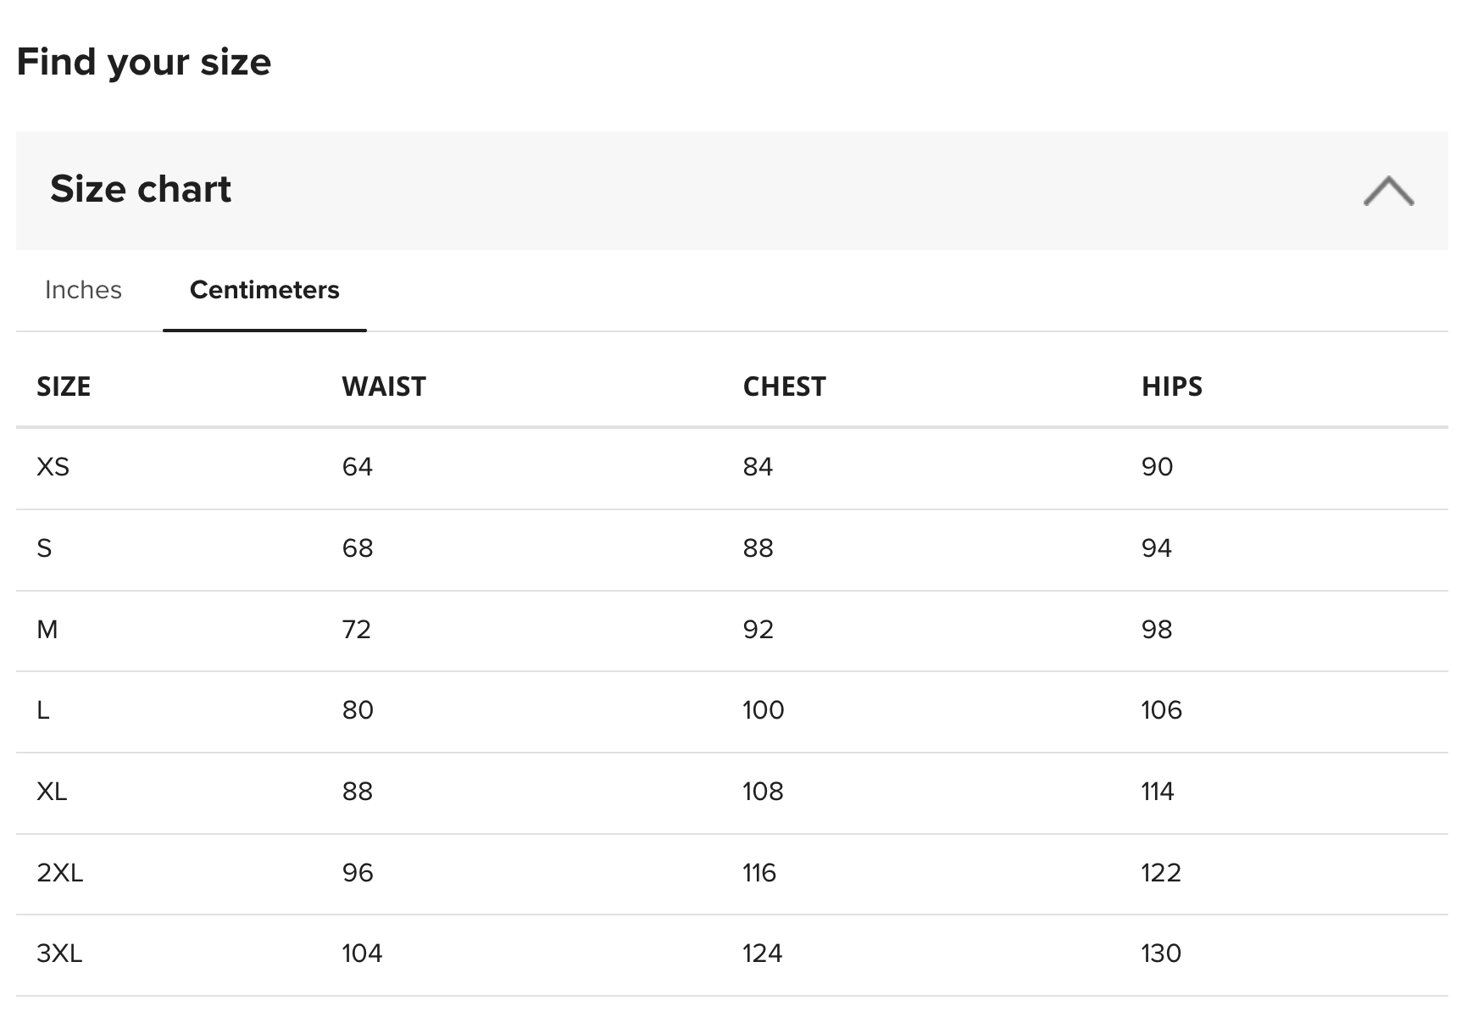Click the Find your size heading
The image size is (1478, 1034).
point(144,62)
